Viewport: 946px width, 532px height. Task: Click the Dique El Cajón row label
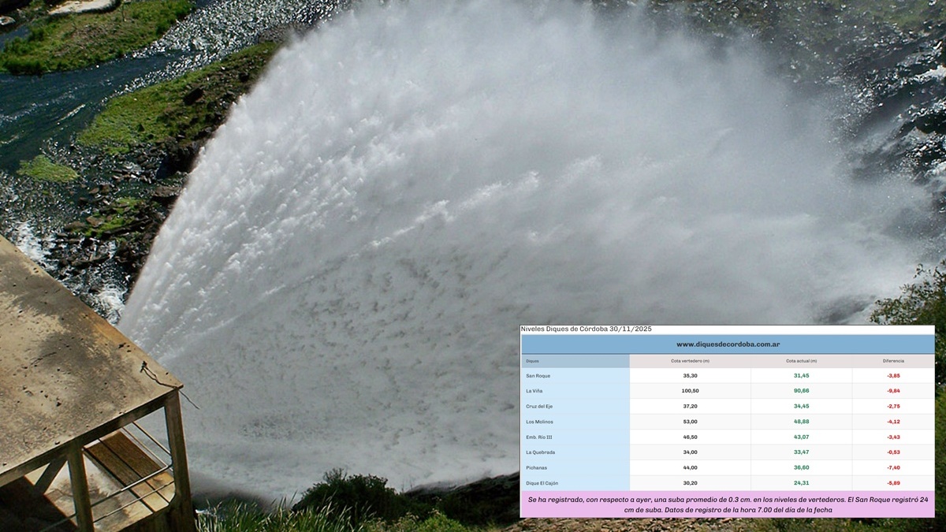(x=542, y=483)
